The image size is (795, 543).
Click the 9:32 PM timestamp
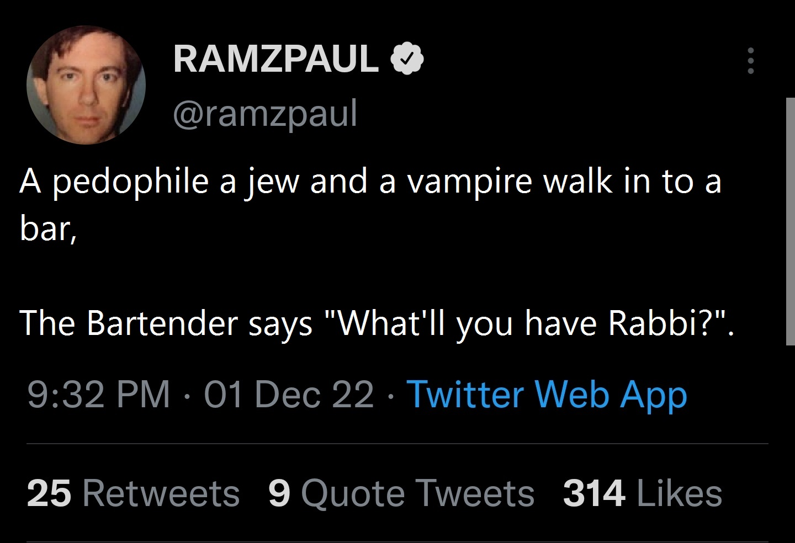coord(98,395)
